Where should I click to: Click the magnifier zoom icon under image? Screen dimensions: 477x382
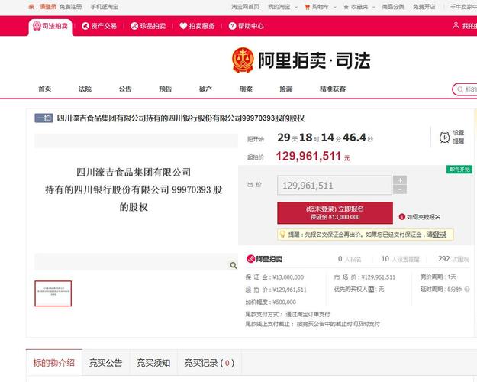coord(234,265)
